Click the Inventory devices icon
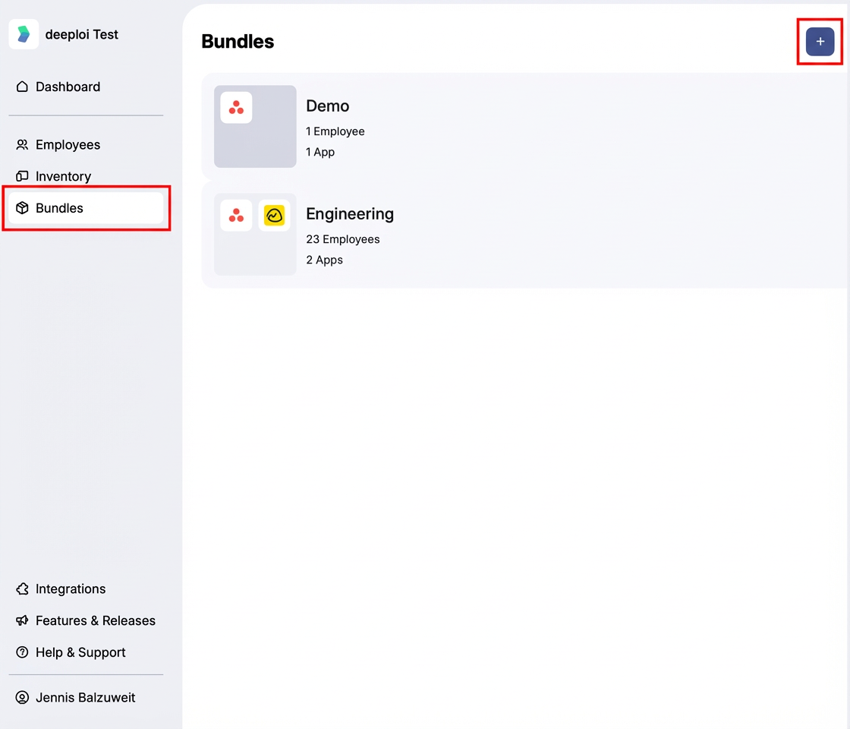 (22, 176)
